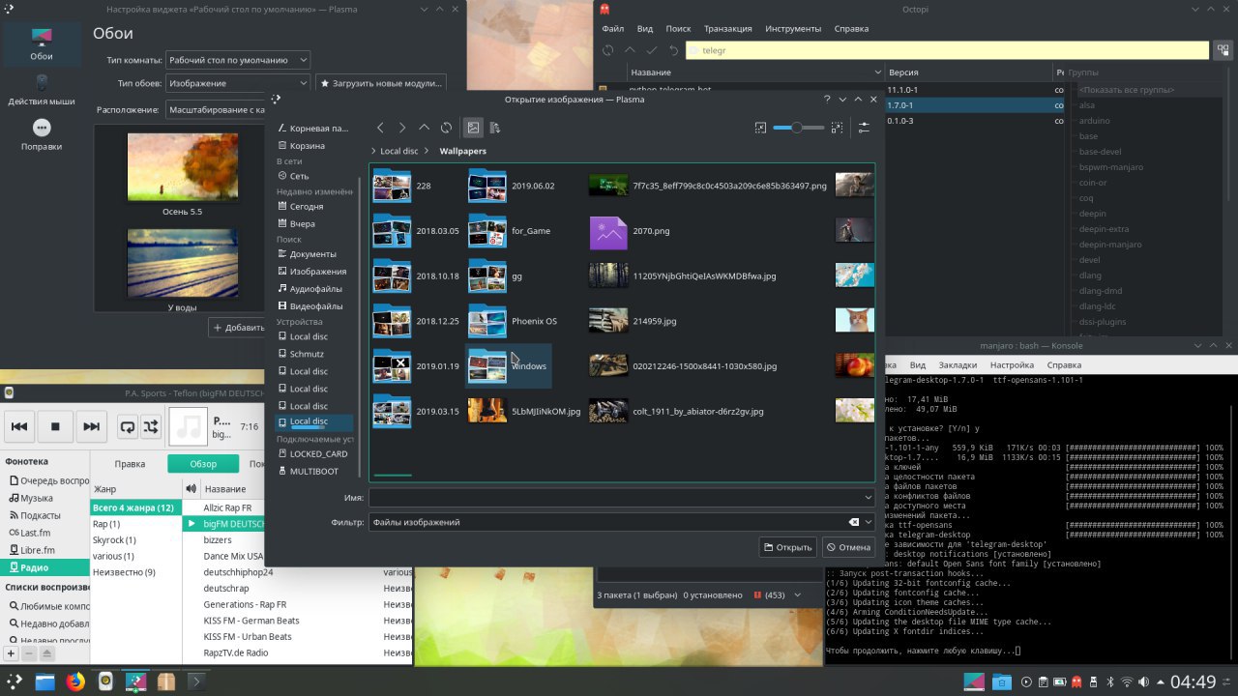
Task: Open Закладки menu in Konsole
Action: click(x=958, y=365)
